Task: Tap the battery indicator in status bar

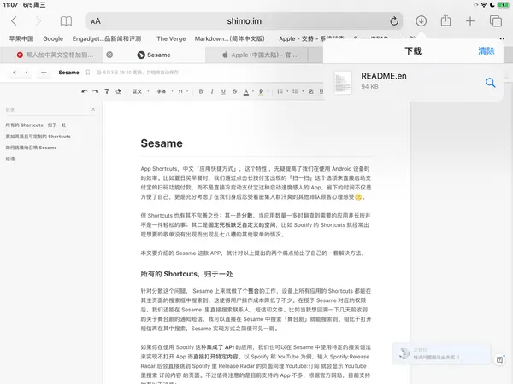Action: [x=503, y=5]
